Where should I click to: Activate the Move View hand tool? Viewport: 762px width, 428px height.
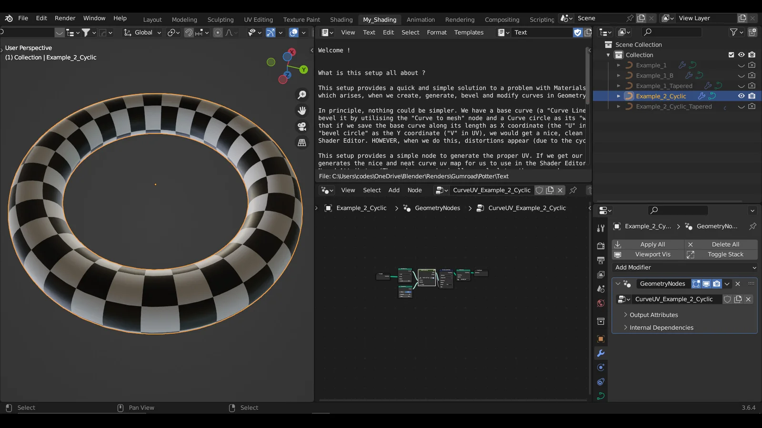(302, 110)
